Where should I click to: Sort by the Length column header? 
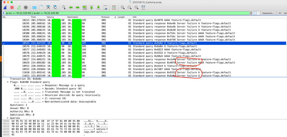(125, 17)
